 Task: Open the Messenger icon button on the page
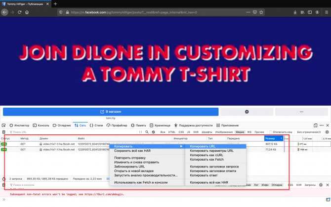tap(247, 112)
